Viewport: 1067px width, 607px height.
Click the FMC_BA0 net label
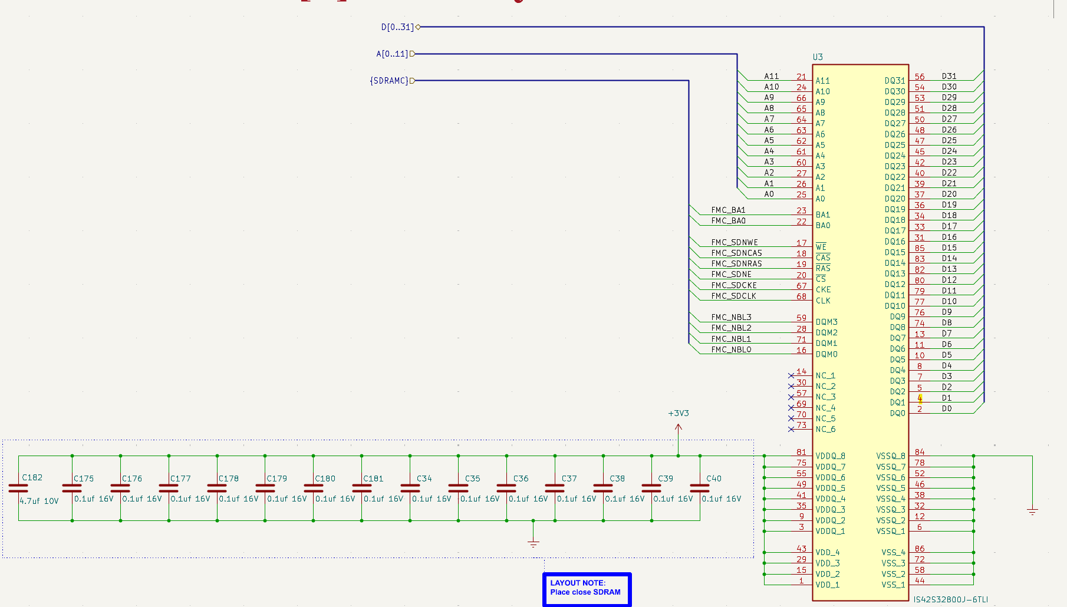(729, 220)
